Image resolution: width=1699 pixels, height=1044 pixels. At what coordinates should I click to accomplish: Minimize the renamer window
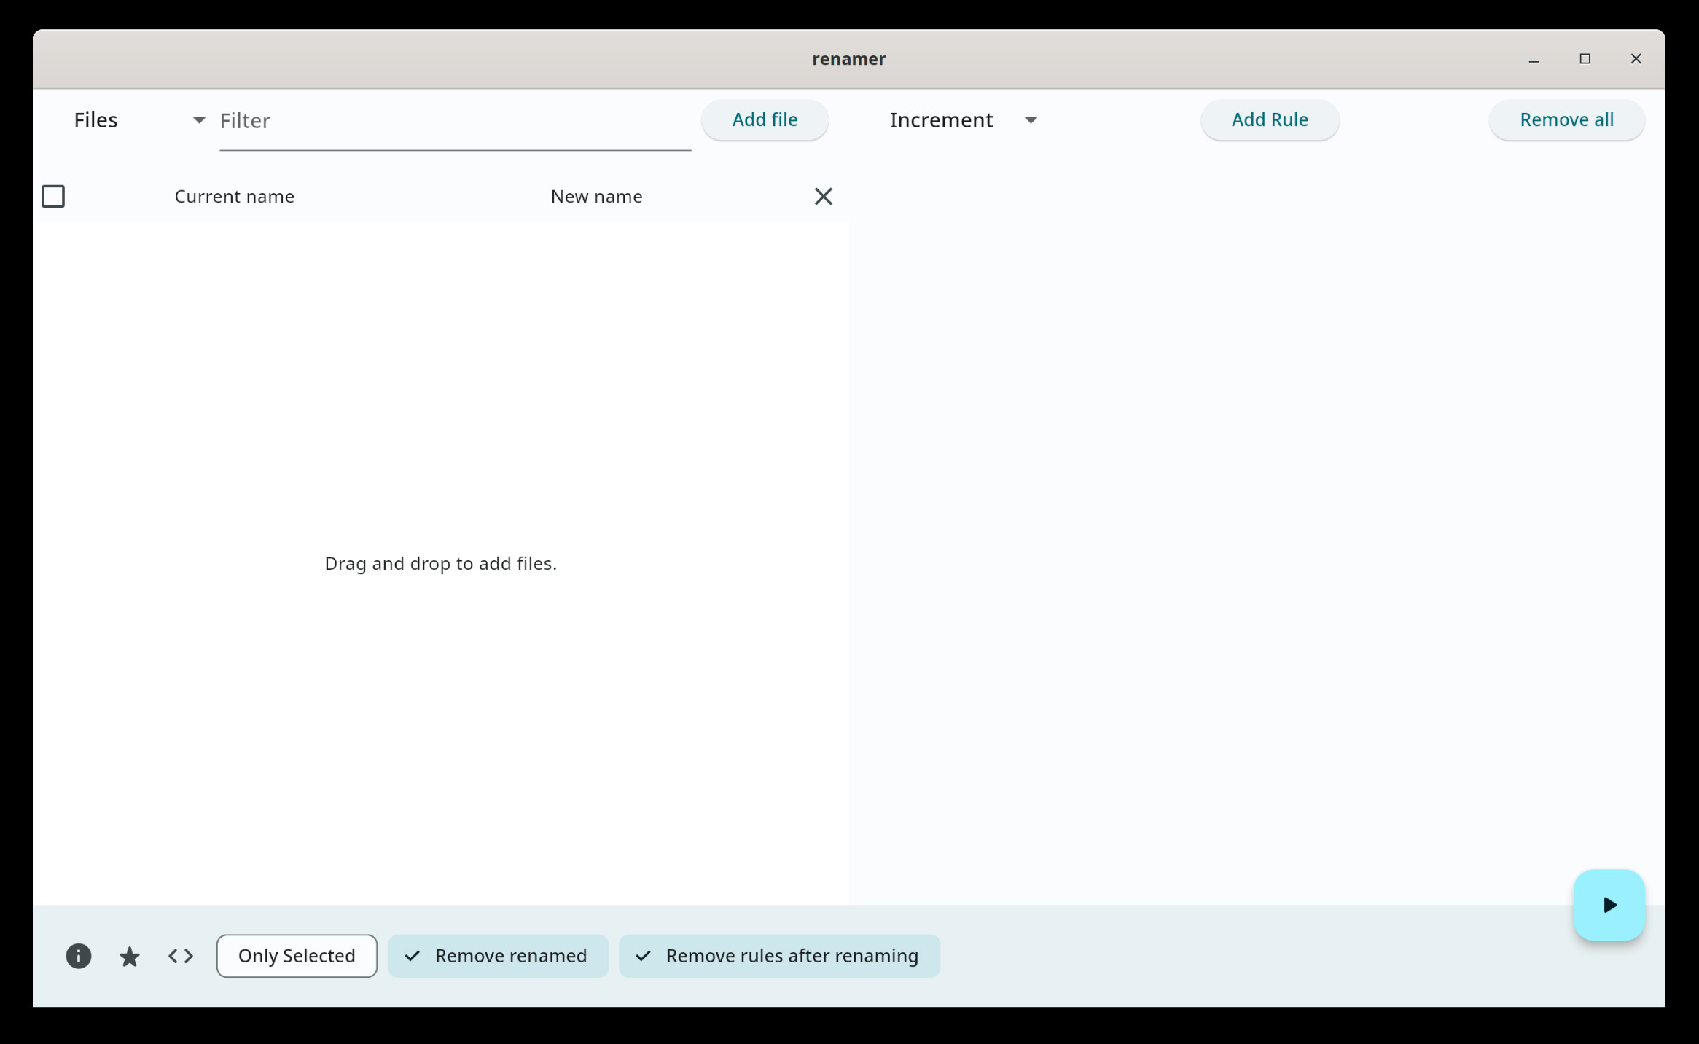(x=1534, y=59)
